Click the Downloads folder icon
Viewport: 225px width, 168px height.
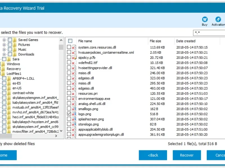15,54
